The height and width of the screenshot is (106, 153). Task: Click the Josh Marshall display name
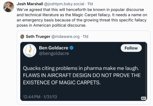coord(30,4)
